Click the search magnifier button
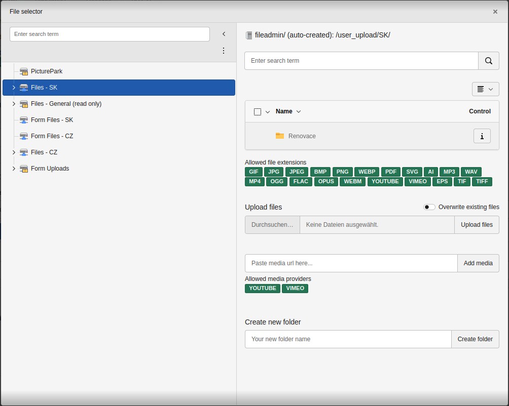 point(488,61)
